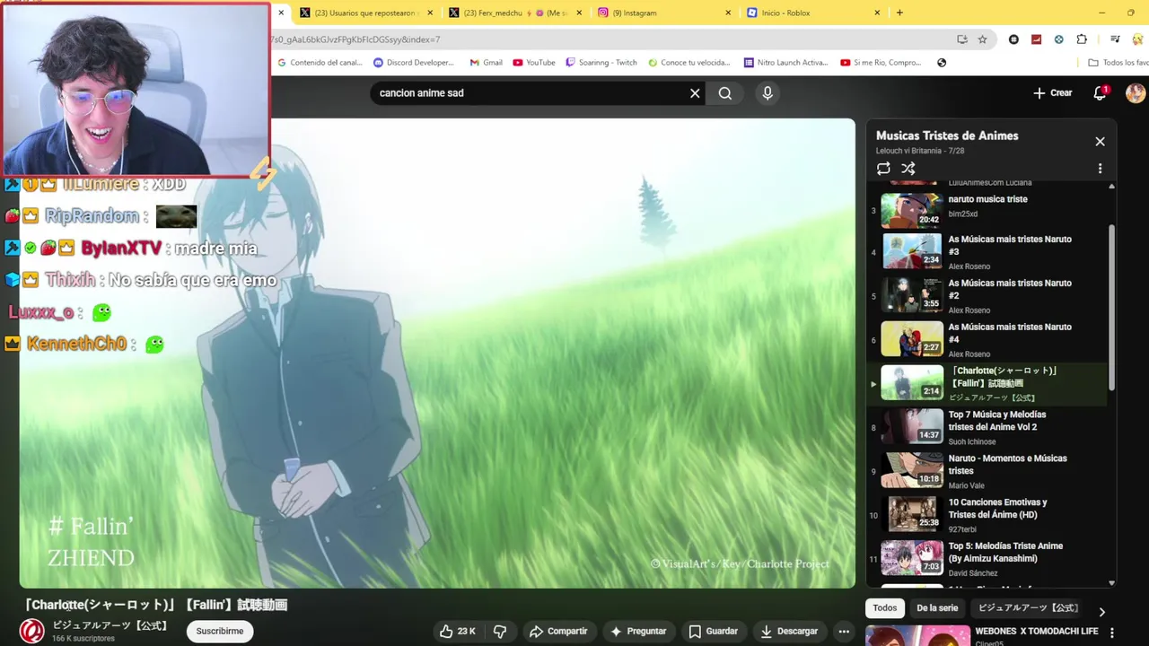
Task: Switch to Usuarios que repostearon tab
Action: [366, 13]
